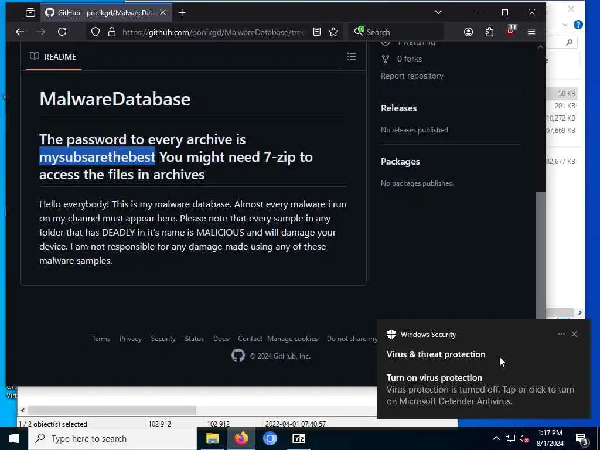
Task: Close the GitHub ponikgd/MalwareData tab
Action: pos(163,13)
